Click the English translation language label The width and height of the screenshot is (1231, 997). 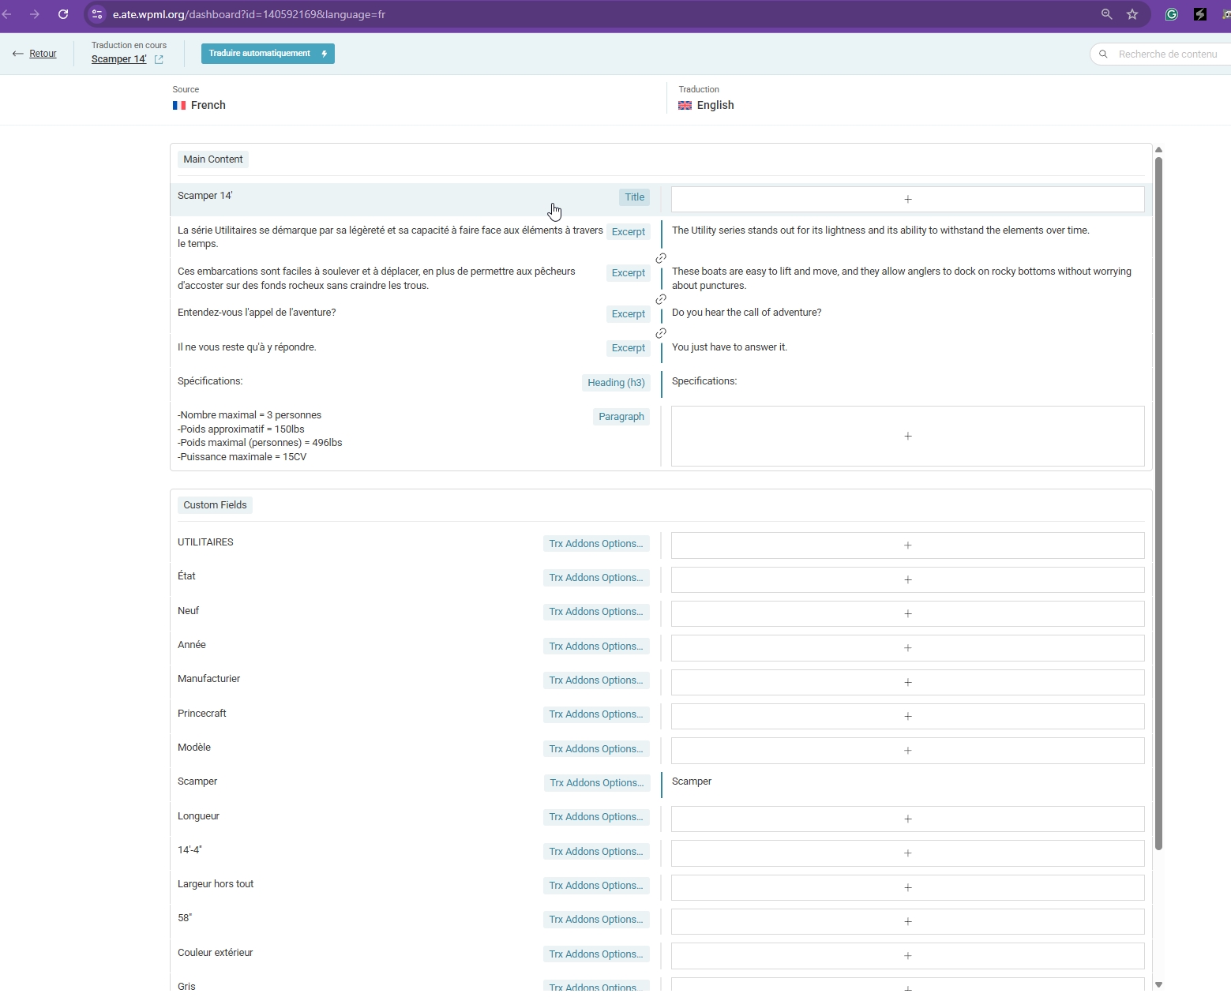706,105
